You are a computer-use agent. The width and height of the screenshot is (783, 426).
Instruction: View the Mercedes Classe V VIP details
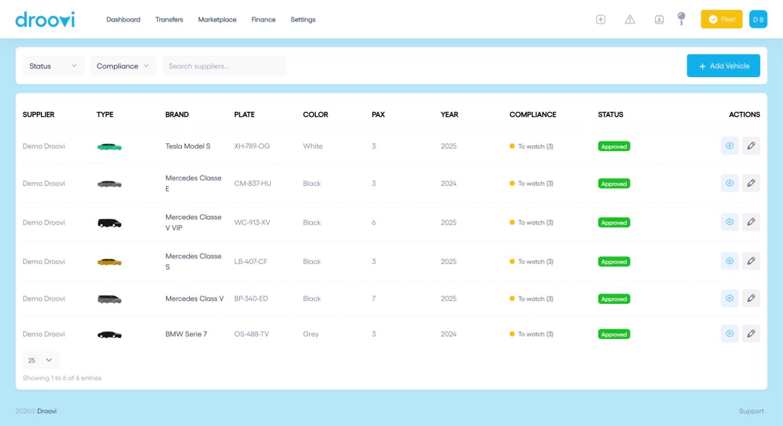point(730,222)
